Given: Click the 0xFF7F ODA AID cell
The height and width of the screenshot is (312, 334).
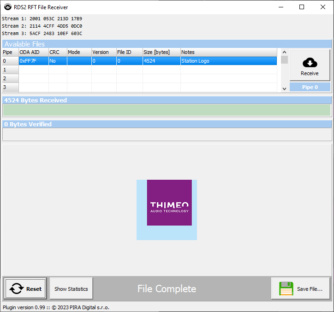Looking at the screenshot, I should click(34, 61).
